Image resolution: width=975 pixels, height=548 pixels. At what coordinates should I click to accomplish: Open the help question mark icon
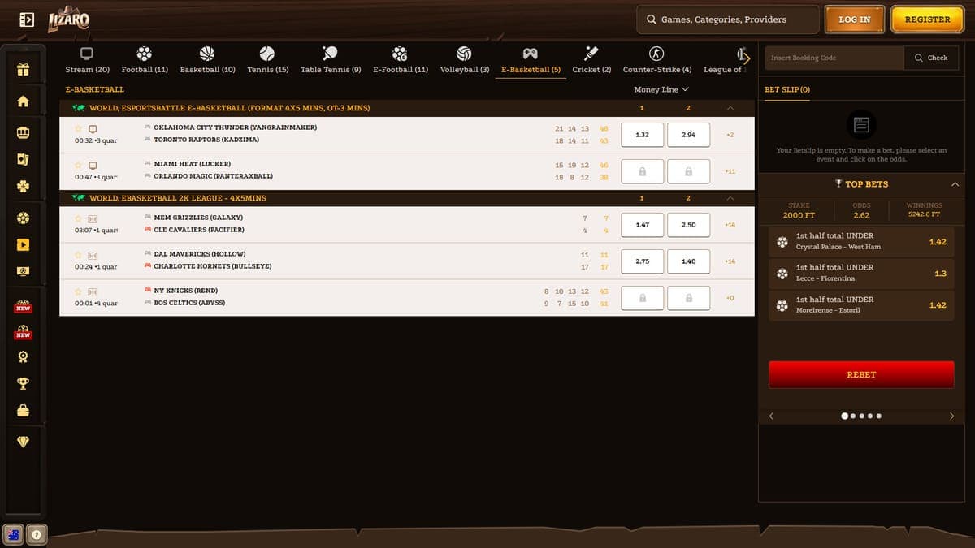[x=36, y=534]
